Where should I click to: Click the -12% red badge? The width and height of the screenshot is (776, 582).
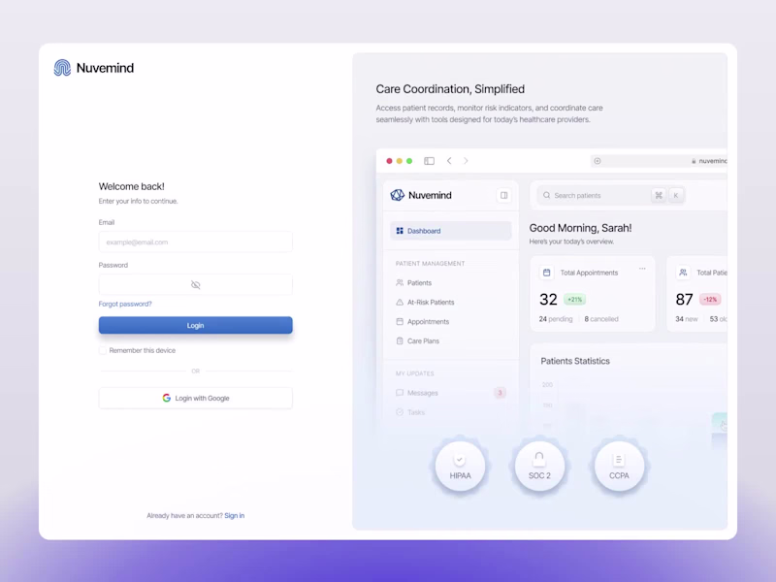(710, 300)
